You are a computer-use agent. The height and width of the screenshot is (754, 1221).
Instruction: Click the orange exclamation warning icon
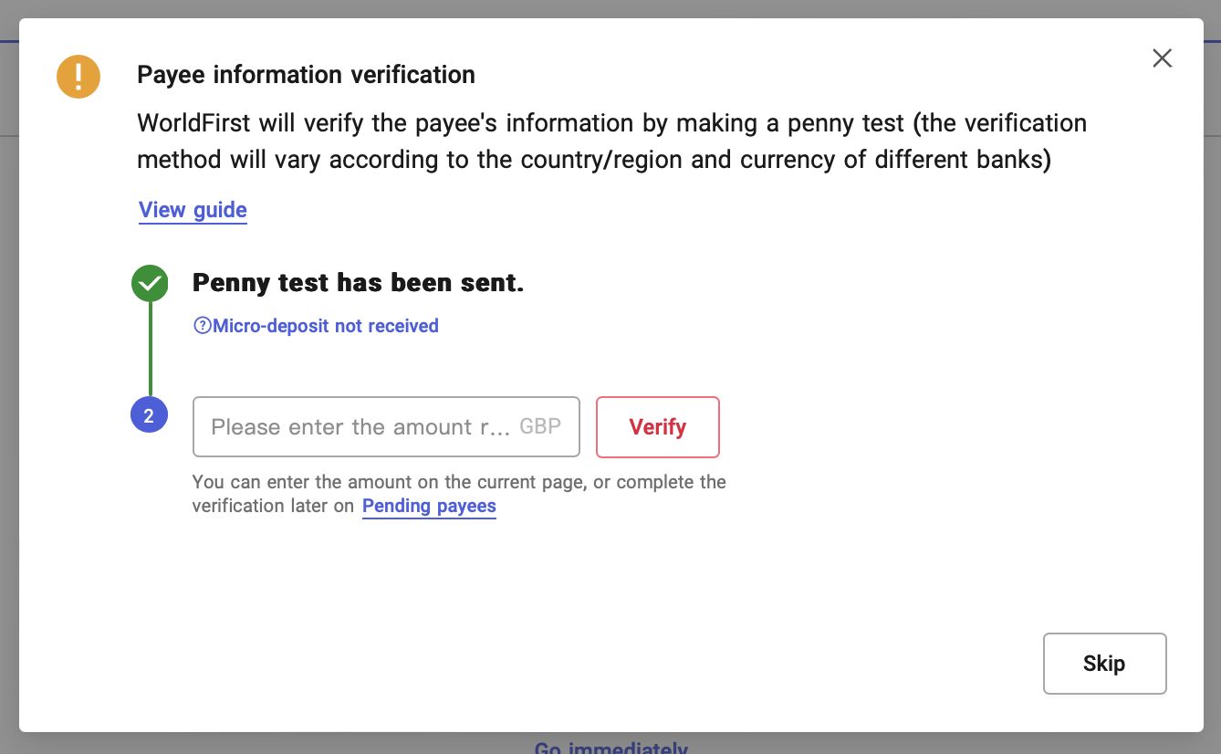(x=78, y=76)
